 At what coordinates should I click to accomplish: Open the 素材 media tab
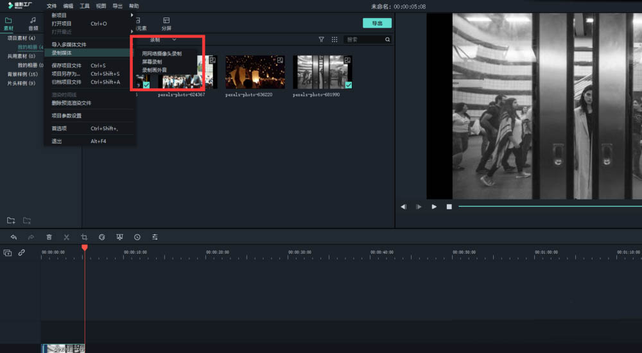[8, 24]
